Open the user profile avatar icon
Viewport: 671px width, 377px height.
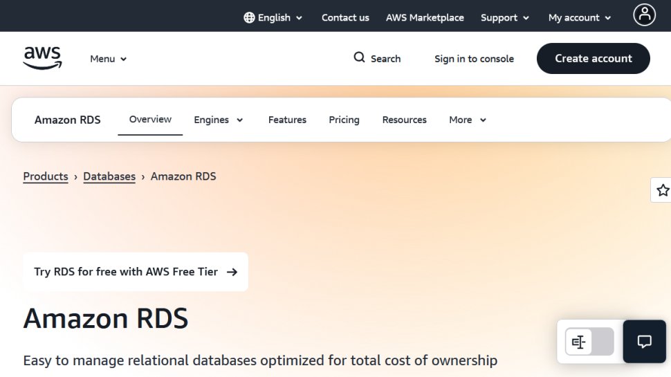click(x=644, y=15)
